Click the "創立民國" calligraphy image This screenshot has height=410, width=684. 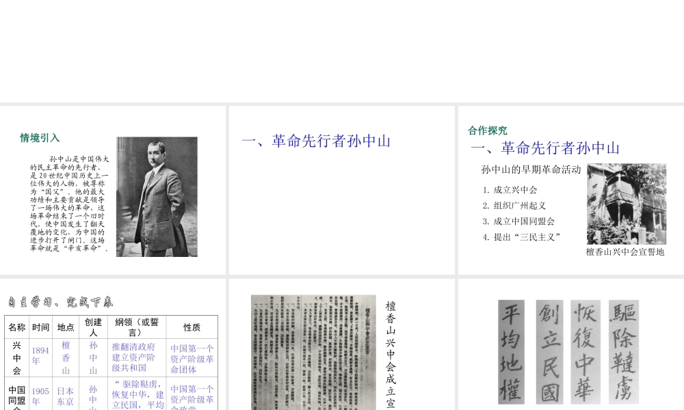(549, 351)
